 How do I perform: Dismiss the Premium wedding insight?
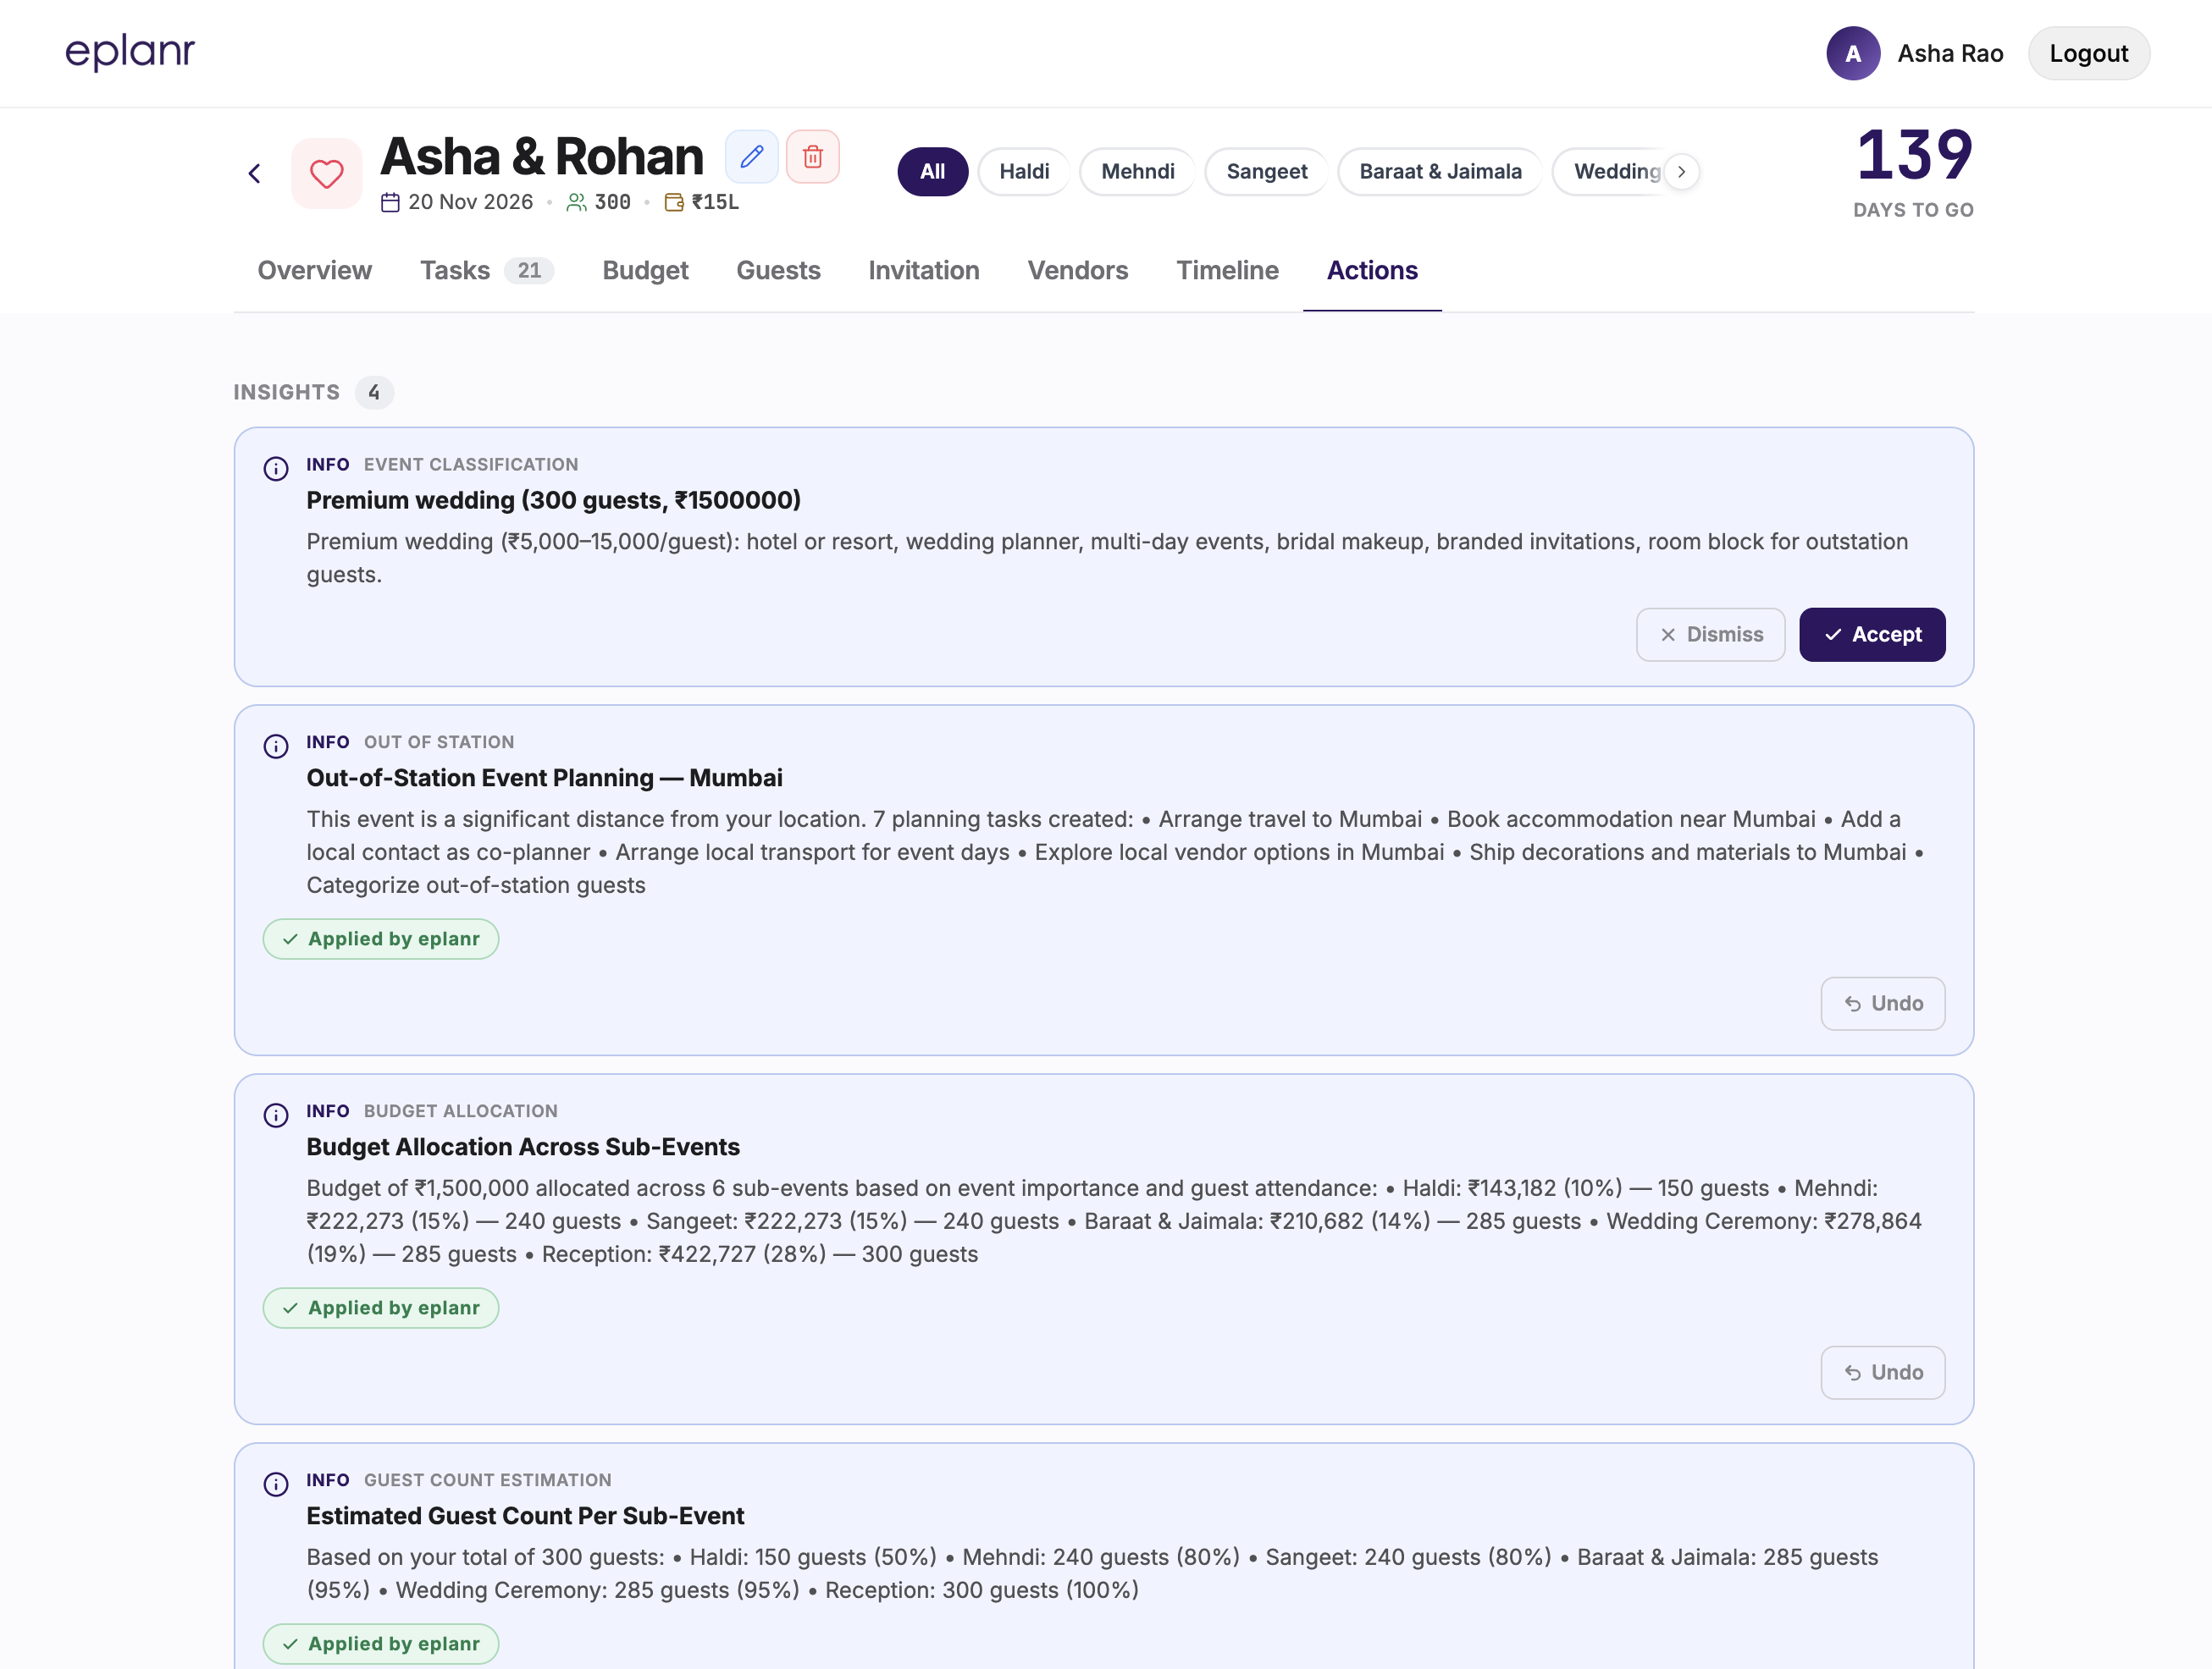(x=1711, y=635)
